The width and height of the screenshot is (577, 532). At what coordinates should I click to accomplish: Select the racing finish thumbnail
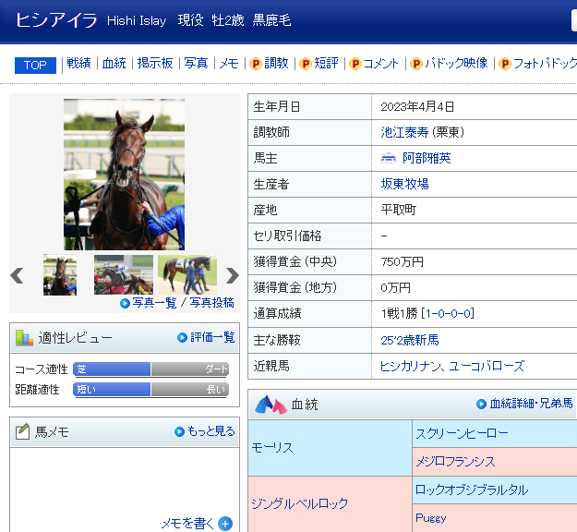point(124,274)
